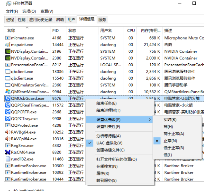Screen dimensions: 204x191
Task: Click the micmute.exe process icon
Action: pyautogui.click(x=8, y=38)
